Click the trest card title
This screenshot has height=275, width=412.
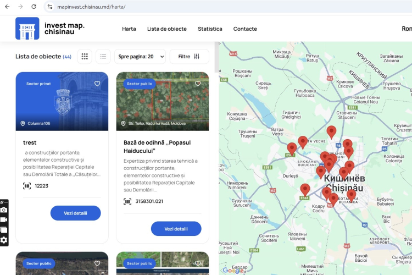point(30,142)
